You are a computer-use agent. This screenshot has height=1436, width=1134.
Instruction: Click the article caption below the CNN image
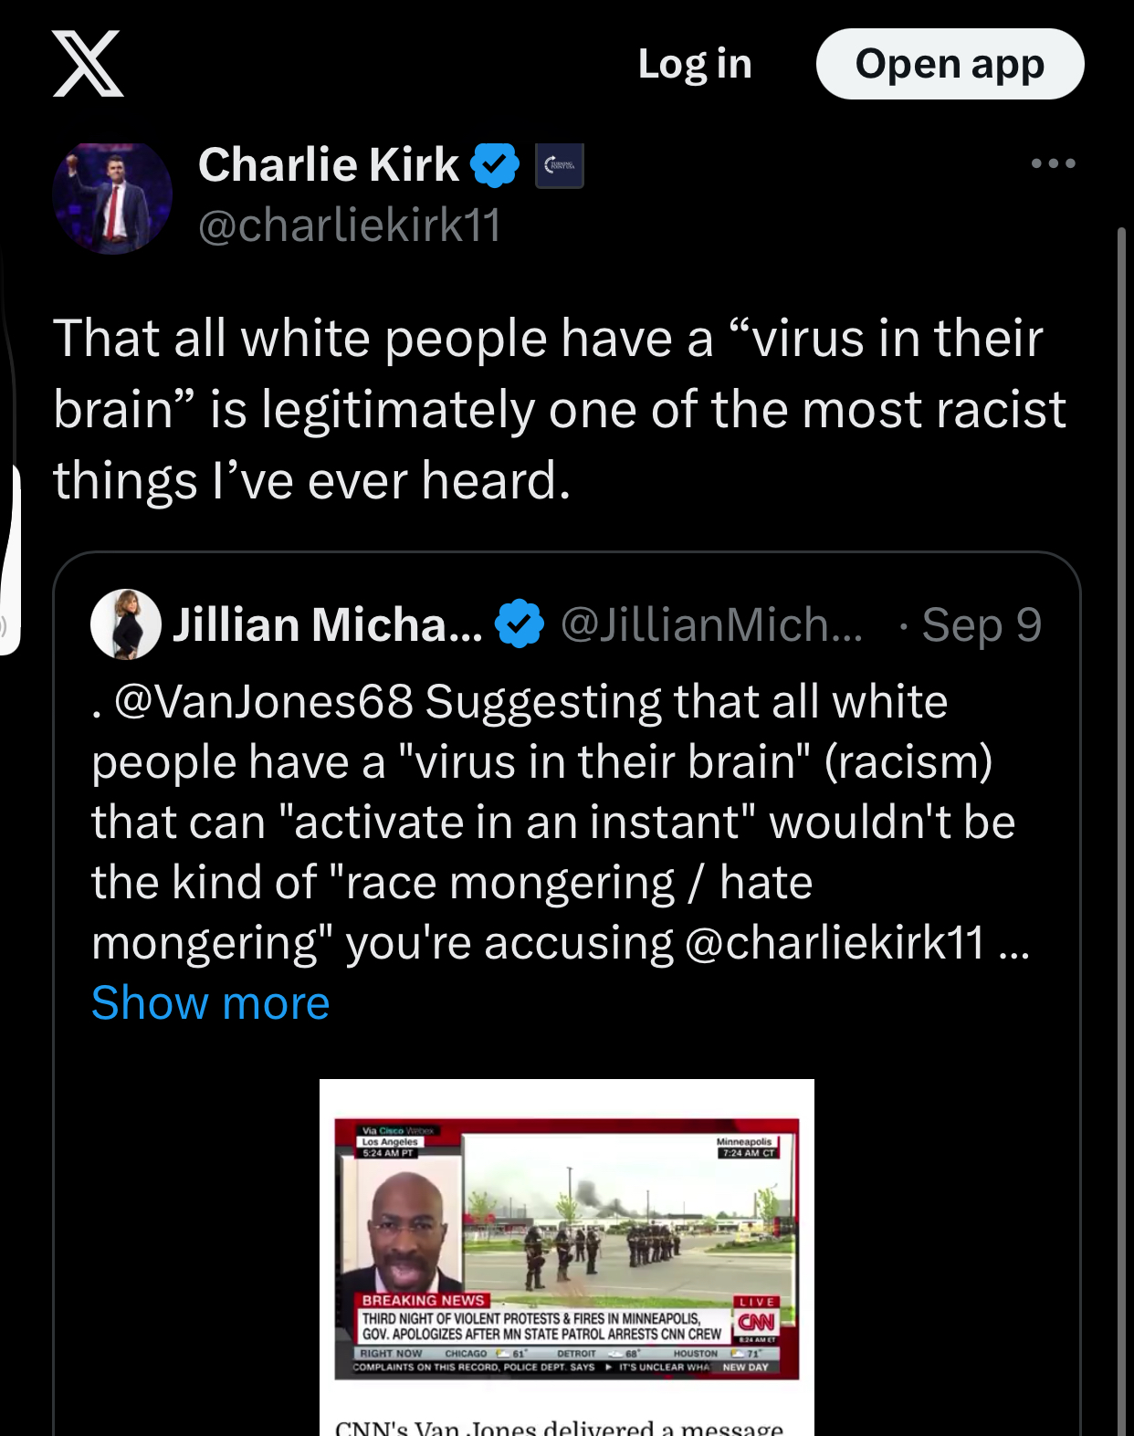click(559, 1426)
